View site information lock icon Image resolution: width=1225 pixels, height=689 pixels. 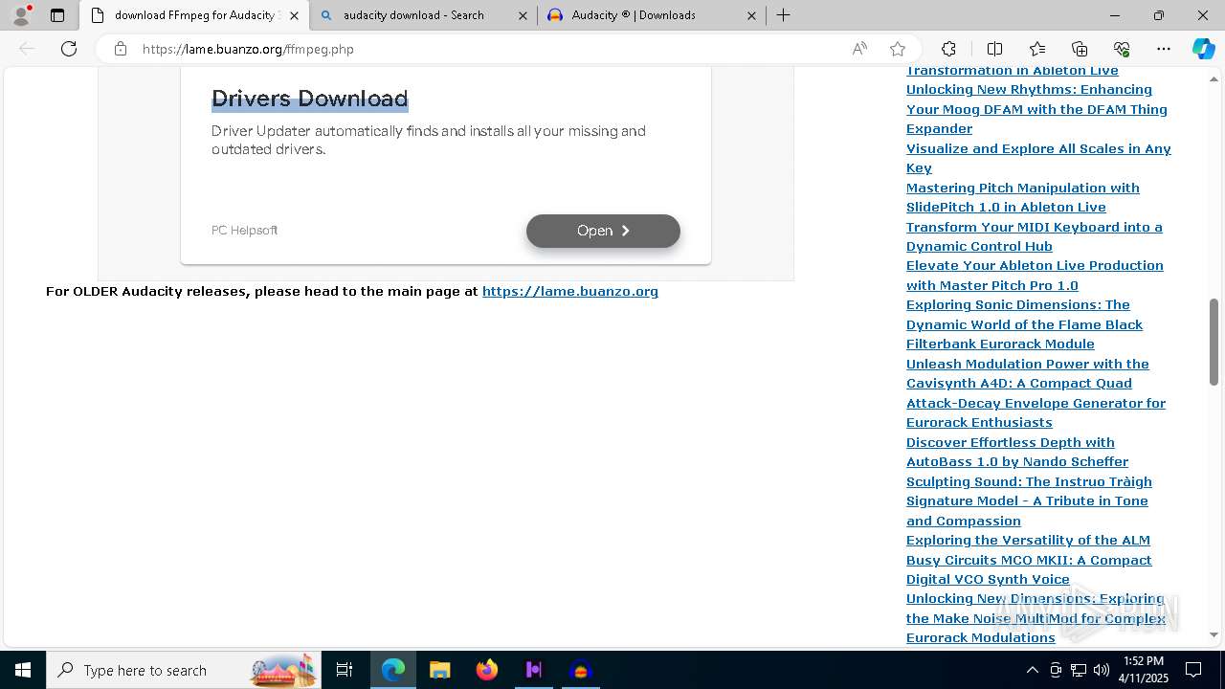tap(121, 49)
